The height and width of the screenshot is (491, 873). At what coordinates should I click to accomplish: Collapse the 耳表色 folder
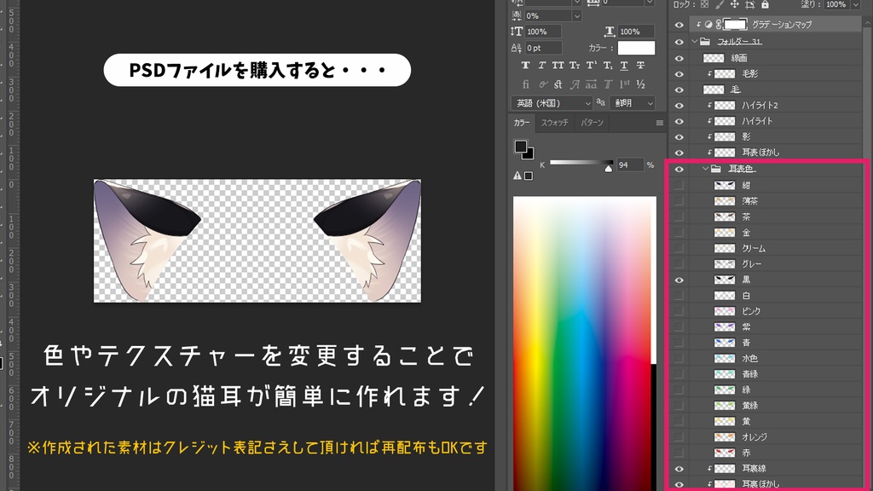pyautogui.click(x=704, y=169)
